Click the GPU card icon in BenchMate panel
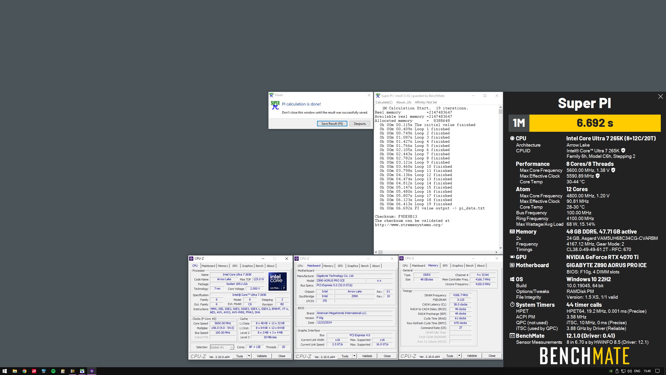Viewport: 666px width, 375px height. 512,257
